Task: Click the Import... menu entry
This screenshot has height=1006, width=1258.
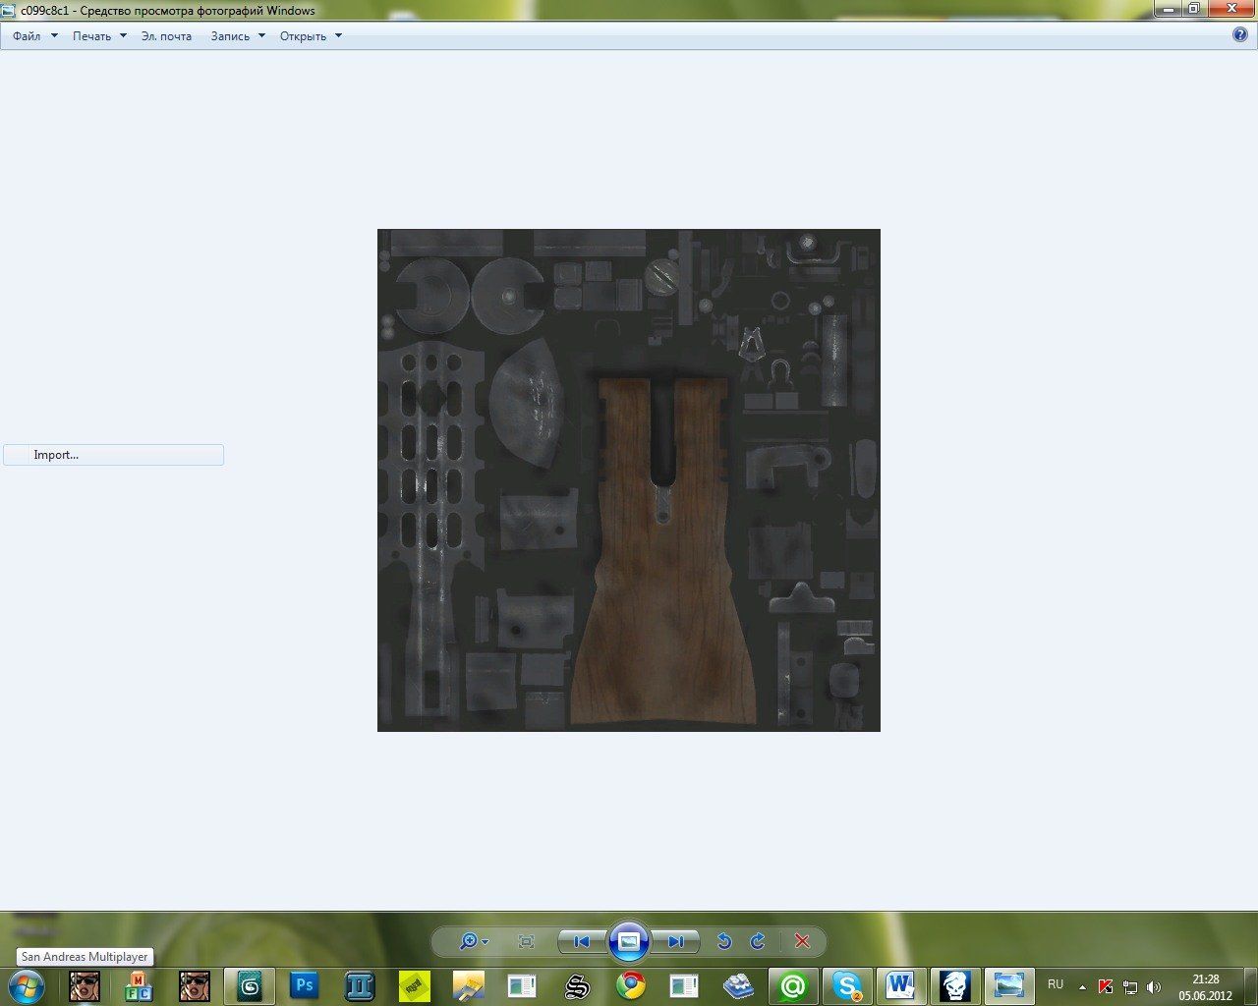Action: pyautogui.click(x=113, y=455)
